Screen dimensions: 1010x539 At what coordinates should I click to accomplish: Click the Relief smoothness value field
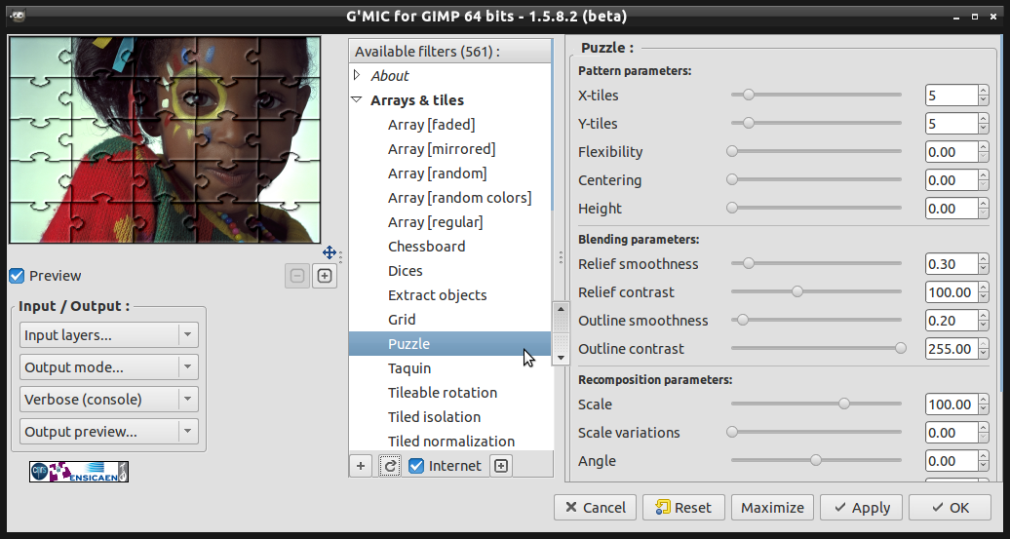pos(952,264)
